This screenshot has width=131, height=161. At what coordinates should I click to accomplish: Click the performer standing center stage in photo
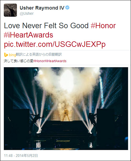coord(66,114)
